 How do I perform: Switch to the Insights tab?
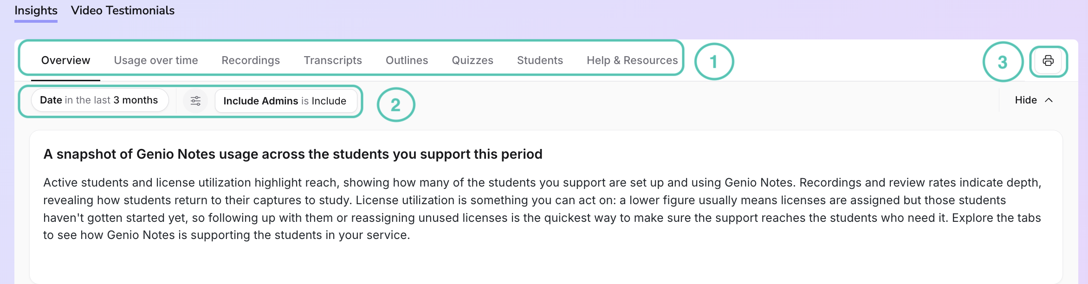36,11
